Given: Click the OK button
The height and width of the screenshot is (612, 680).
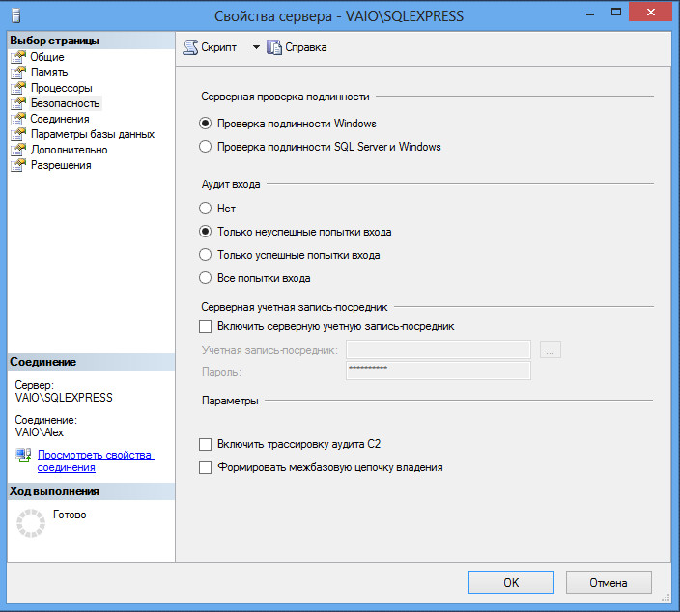Looking at the screenshot, I should tap(511, 582).
